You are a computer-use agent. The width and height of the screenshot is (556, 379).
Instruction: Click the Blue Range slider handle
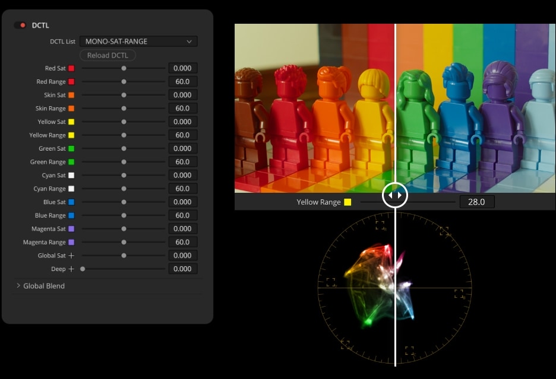[x=124, y=215]
